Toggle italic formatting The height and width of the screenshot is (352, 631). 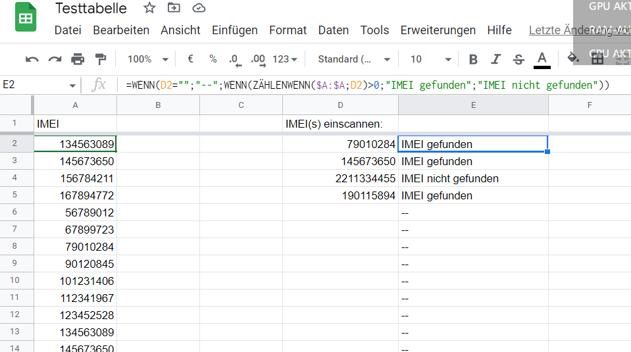[496, 59]
